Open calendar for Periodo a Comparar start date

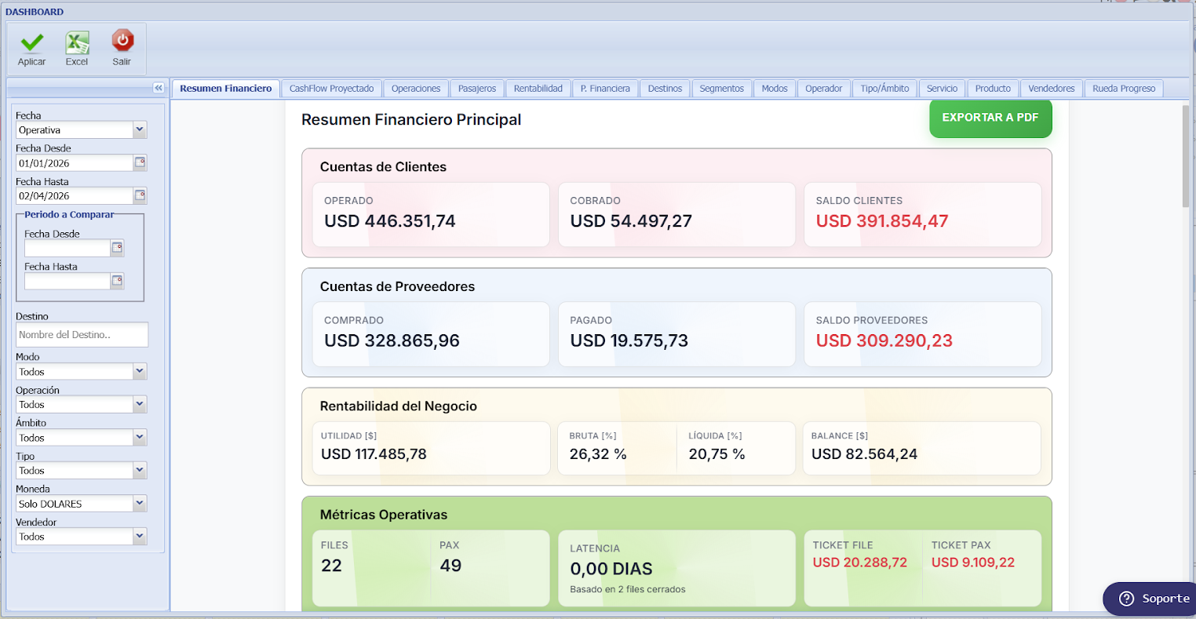pyautogui.click(x=119, y=248)
